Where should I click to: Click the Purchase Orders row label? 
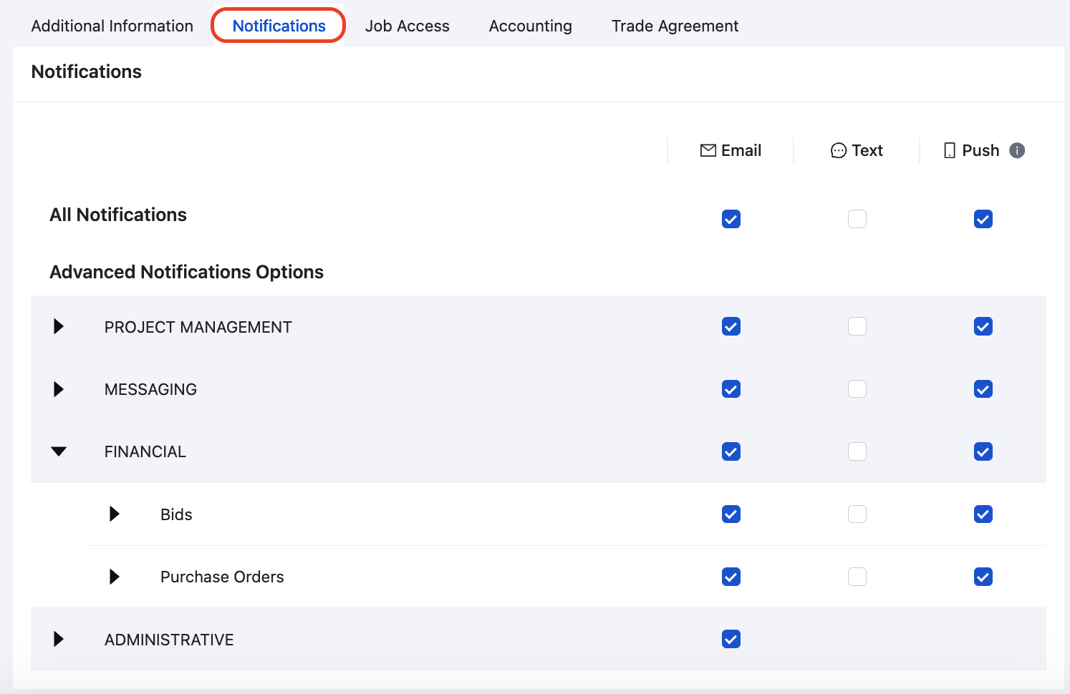point(222,577)
